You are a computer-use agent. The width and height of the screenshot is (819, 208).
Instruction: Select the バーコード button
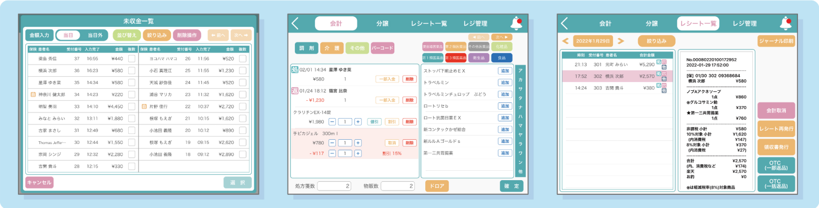coord(382,48)
